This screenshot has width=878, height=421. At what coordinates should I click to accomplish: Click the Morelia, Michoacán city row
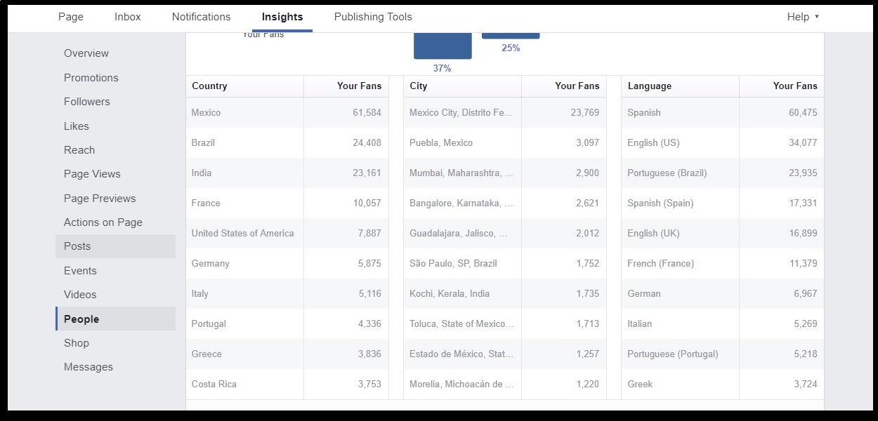point(505,384)
